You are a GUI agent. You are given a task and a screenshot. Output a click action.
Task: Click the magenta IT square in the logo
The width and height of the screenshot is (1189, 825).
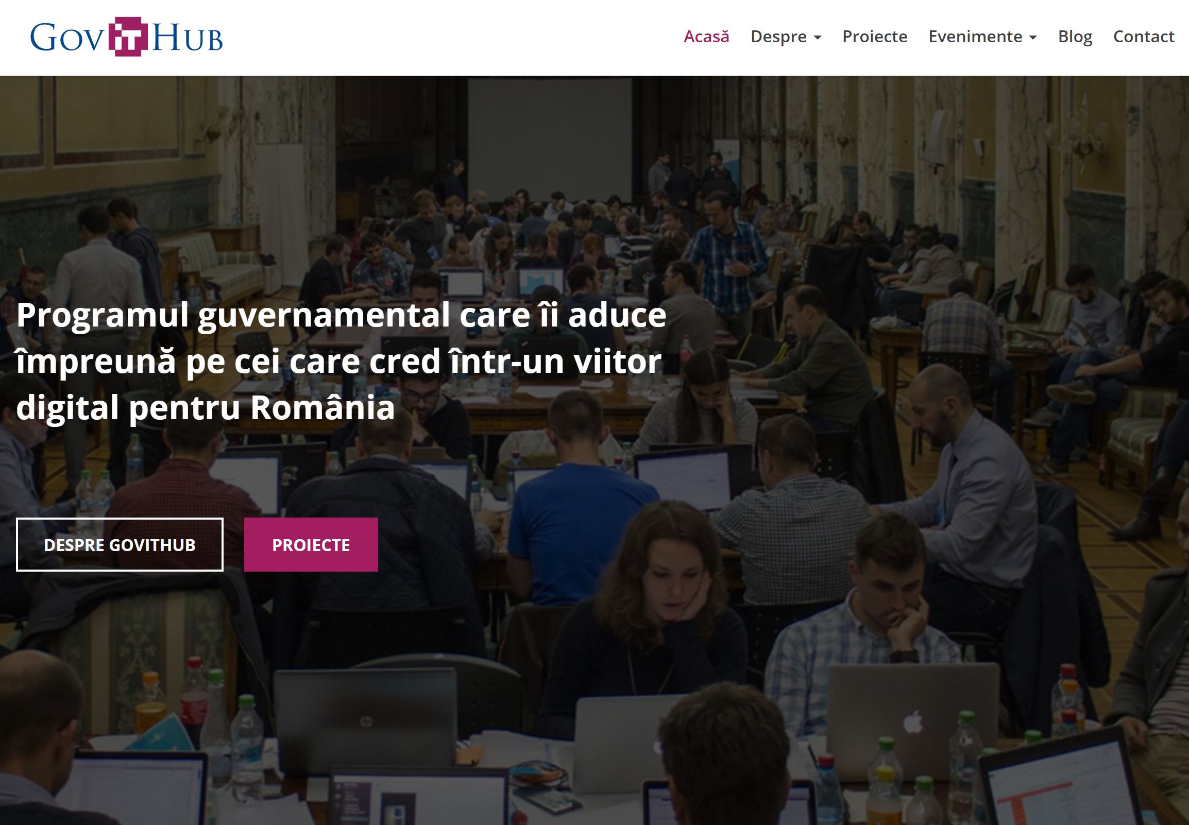coord(128,37)
